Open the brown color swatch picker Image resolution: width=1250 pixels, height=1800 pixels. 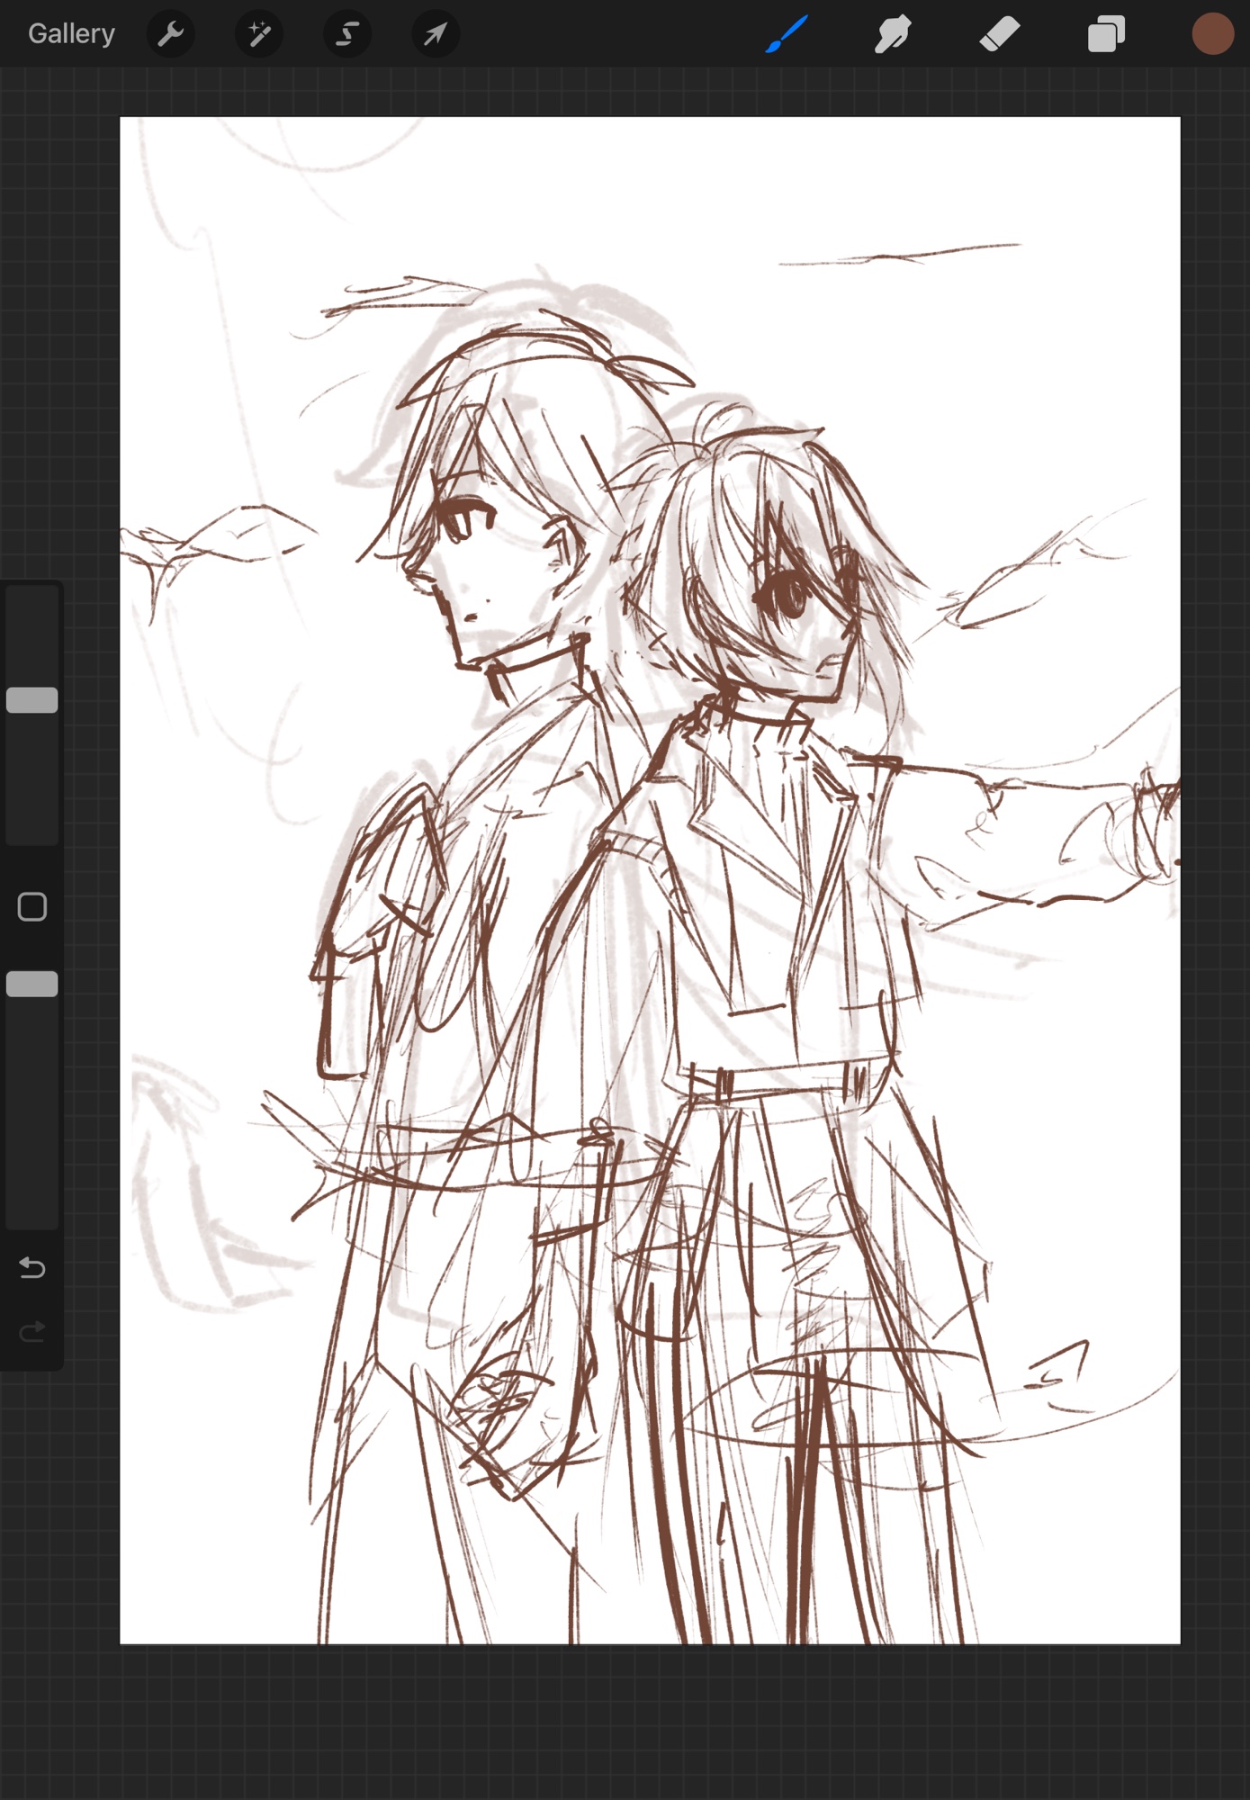point(1212,34)
